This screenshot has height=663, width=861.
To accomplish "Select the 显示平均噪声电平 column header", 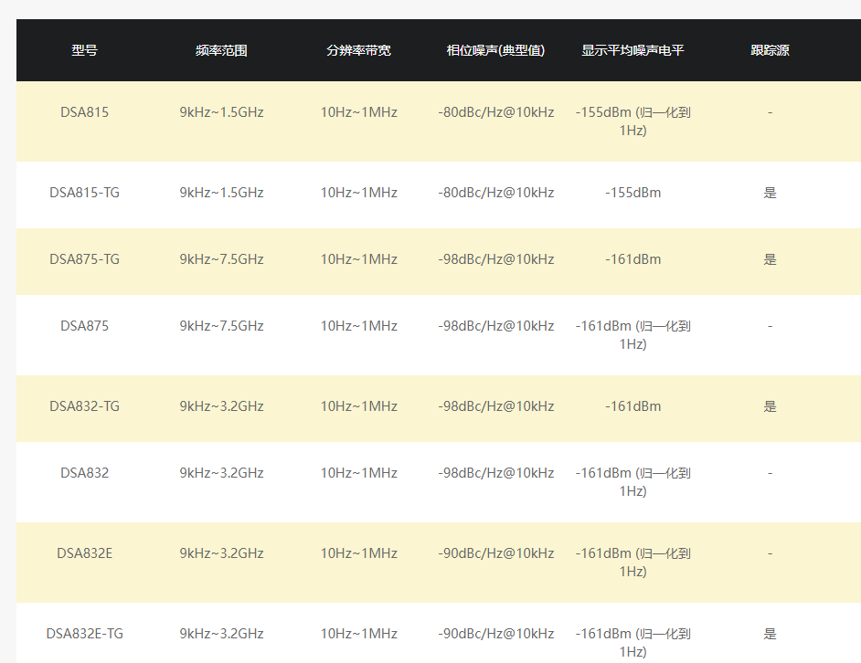I will 633,50.
